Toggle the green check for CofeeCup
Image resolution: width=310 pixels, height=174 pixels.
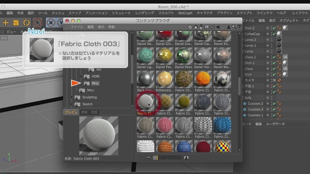pos(274,34)
